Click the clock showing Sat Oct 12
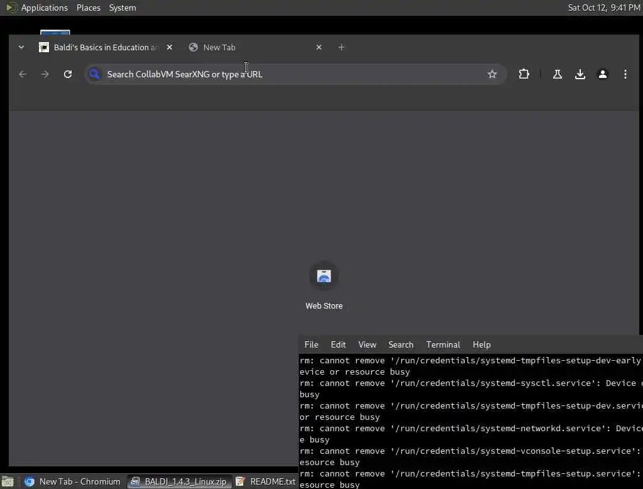Viewport: 643px width, 489px height. point(603,8)
